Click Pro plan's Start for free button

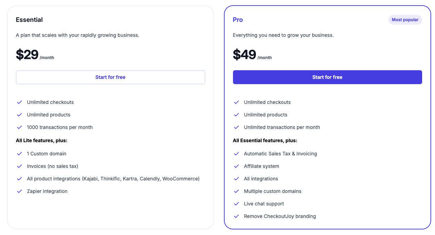[327, 77]
